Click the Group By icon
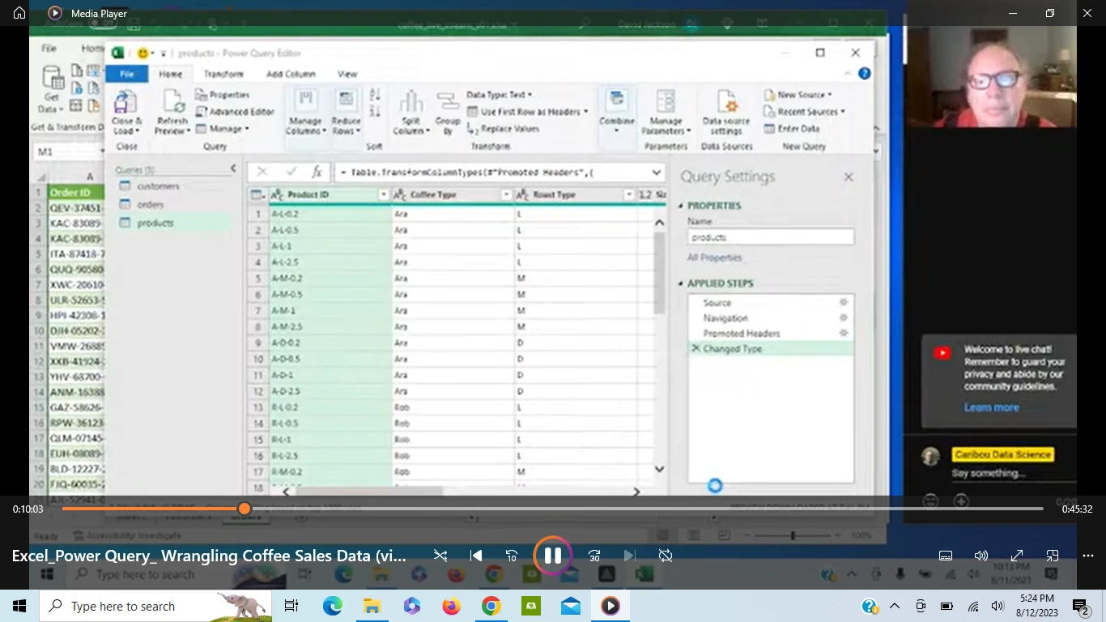The height and width of the screenshot is (622, 1106). click(x=448, y=102)
